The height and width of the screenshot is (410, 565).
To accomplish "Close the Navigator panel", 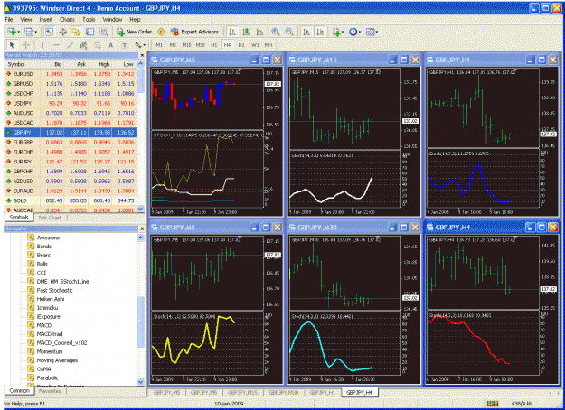I will pyautogui.click(x=142, y=228).
